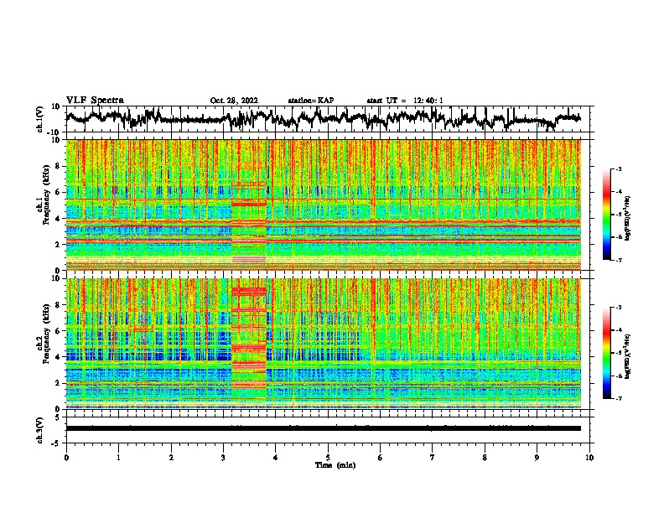664x513 pixels.
Task: Click the red interference burst in ch.2 spectrogram
Action: point(249,339)
